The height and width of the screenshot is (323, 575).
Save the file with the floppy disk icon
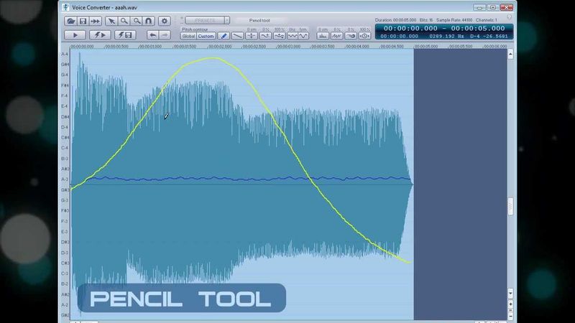pyautogui.click(x=83, y=21)
